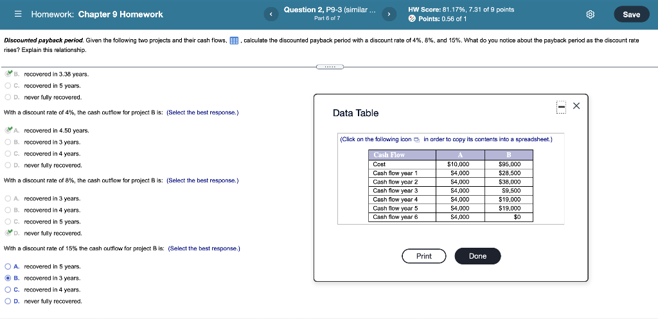Click the $0 cell for year 6
The width and height of the screenshot is (658, 319).
tap(509, 217)
